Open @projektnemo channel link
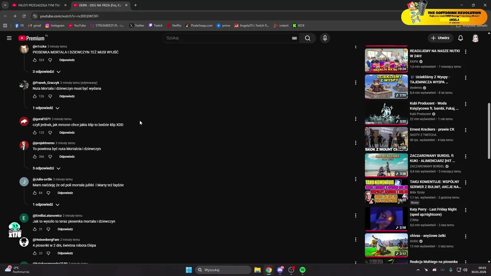 tap(43, 143)
